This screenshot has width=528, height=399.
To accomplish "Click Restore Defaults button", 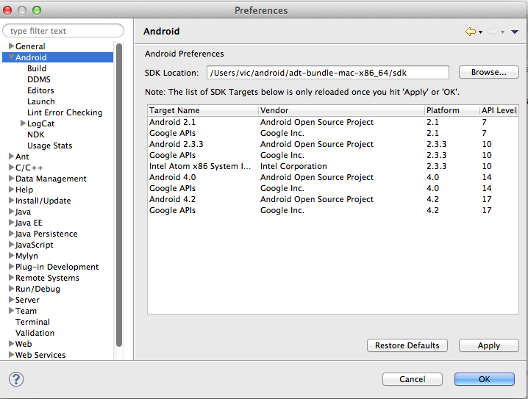I will click(407, 345).
